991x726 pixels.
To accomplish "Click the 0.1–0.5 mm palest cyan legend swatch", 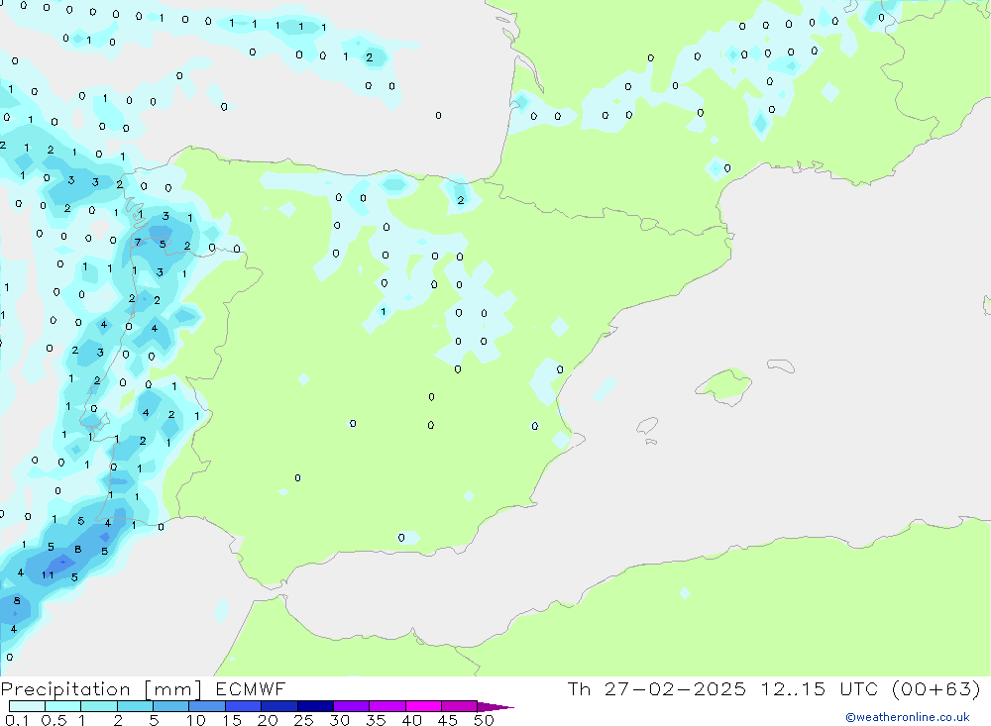I will click(x=27, y=706).
